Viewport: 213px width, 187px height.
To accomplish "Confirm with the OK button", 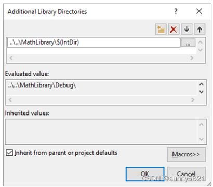I will pos(145,174).
